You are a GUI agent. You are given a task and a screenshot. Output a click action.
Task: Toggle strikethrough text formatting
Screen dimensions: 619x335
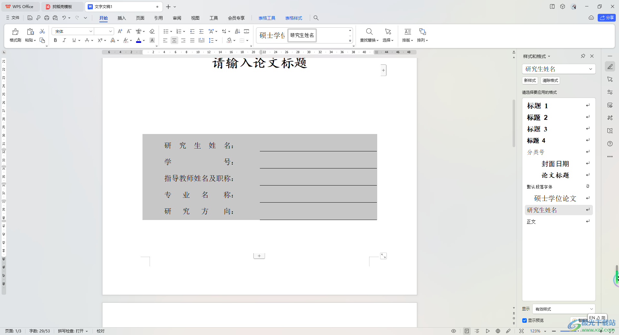click(87, 40)
